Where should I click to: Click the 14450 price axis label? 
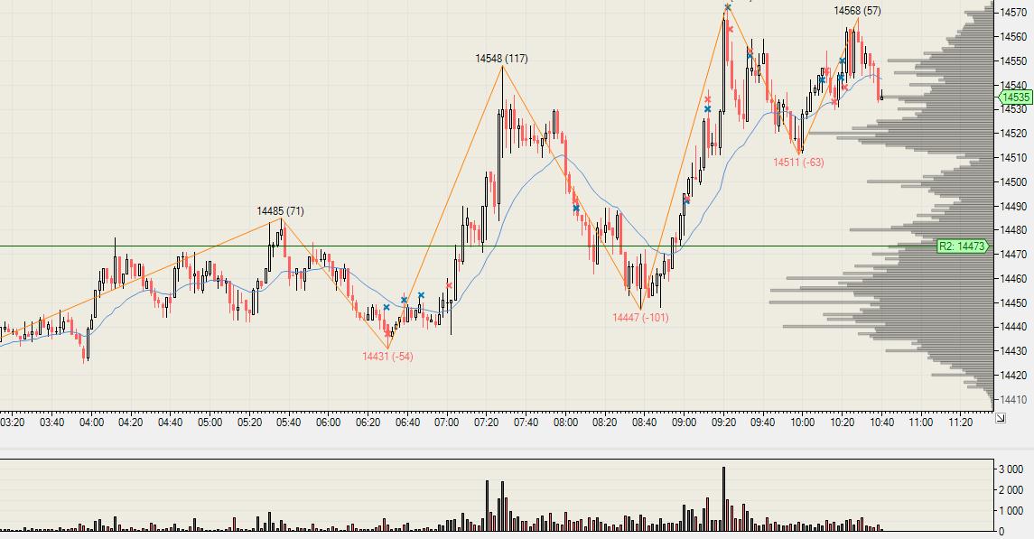pos(1014,303)
